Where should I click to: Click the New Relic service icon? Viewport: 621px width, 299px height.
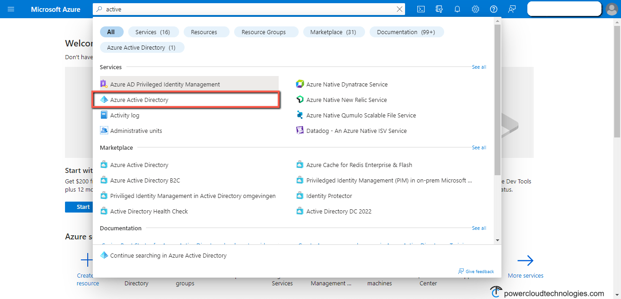pos(300,100)
